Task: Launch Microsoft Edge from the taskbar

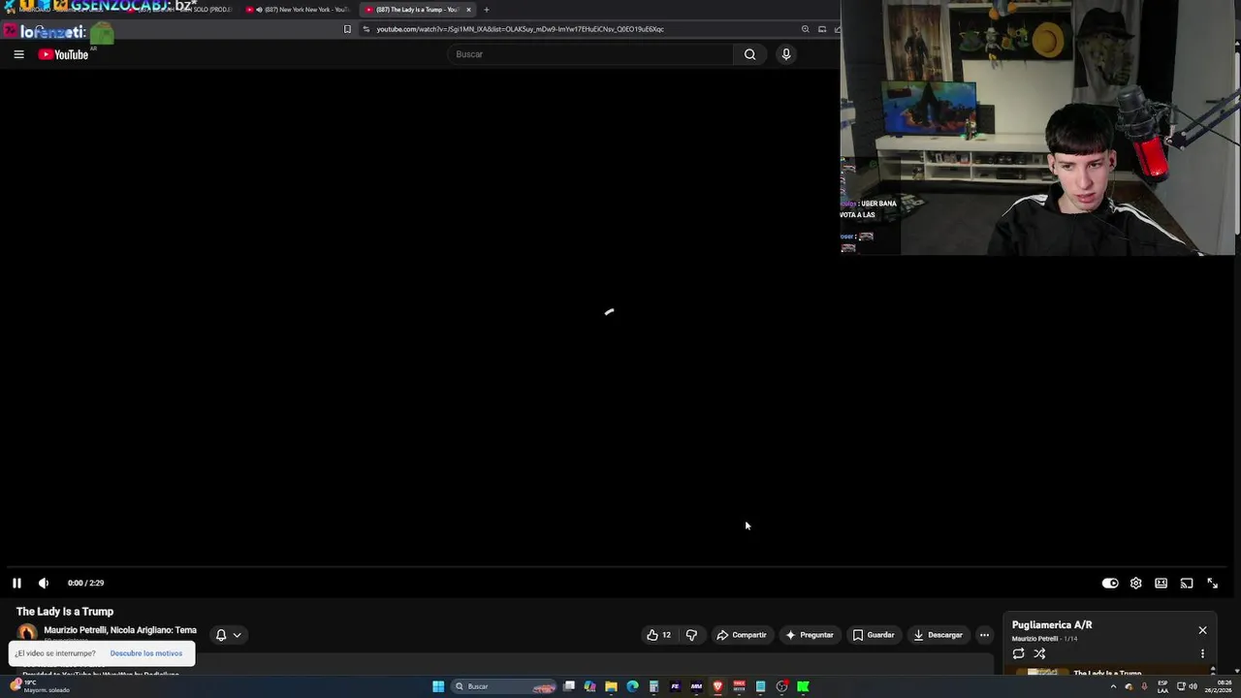Action: pos(632,686)
